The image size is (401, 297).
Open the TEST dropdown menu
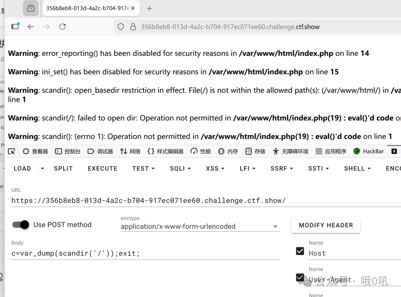point(143,169)
